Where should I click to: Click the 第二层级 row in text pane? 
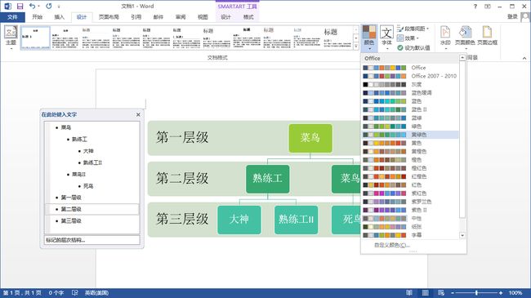(x=92, y=209)
